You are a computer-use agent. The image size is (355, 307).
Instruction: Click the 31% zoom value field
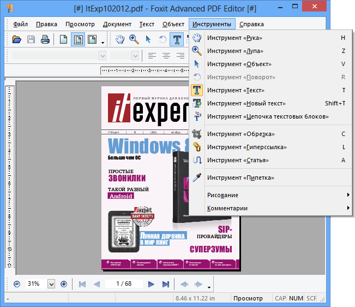[x=36, y=284]
